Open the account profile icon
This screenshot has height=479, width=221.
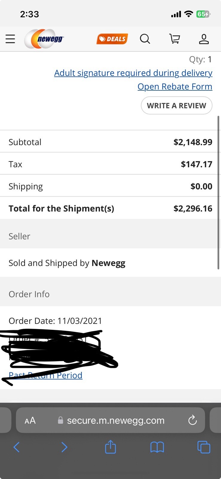(x=204, y=39)
